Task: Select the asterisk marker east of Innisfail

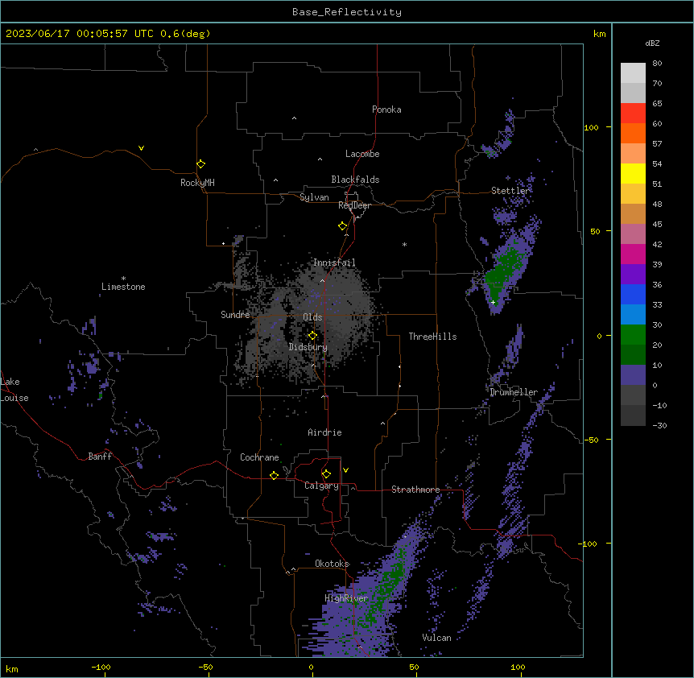Action: pyautogui.click(x=404, y=244)
